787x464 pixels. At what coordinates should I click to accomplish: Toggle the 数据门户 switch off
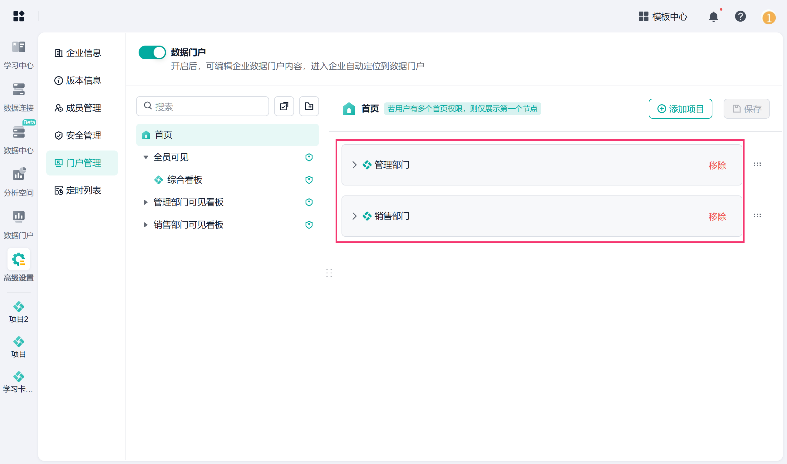coord(152,52)
